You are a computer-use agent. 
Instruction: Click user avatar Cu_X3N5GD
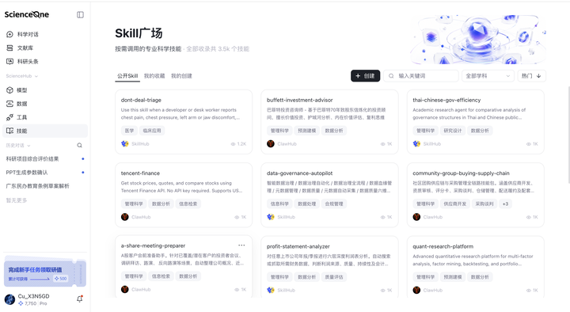coord(9,299)
